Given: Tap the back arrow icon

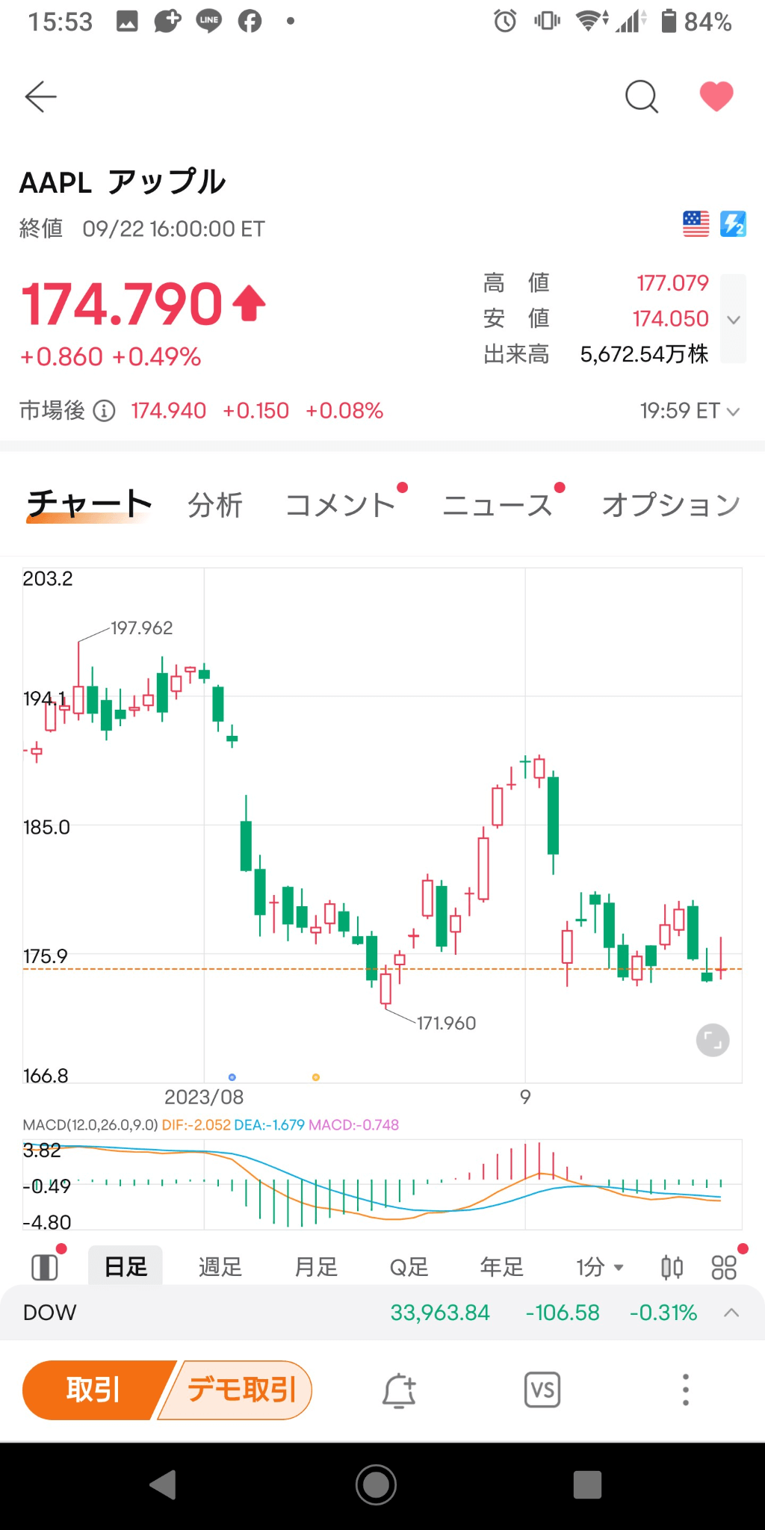Looking at the screenshot, I should pos(41,97).
